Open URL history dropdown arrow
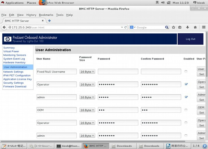The image size is (208, 149). [122, 27]
